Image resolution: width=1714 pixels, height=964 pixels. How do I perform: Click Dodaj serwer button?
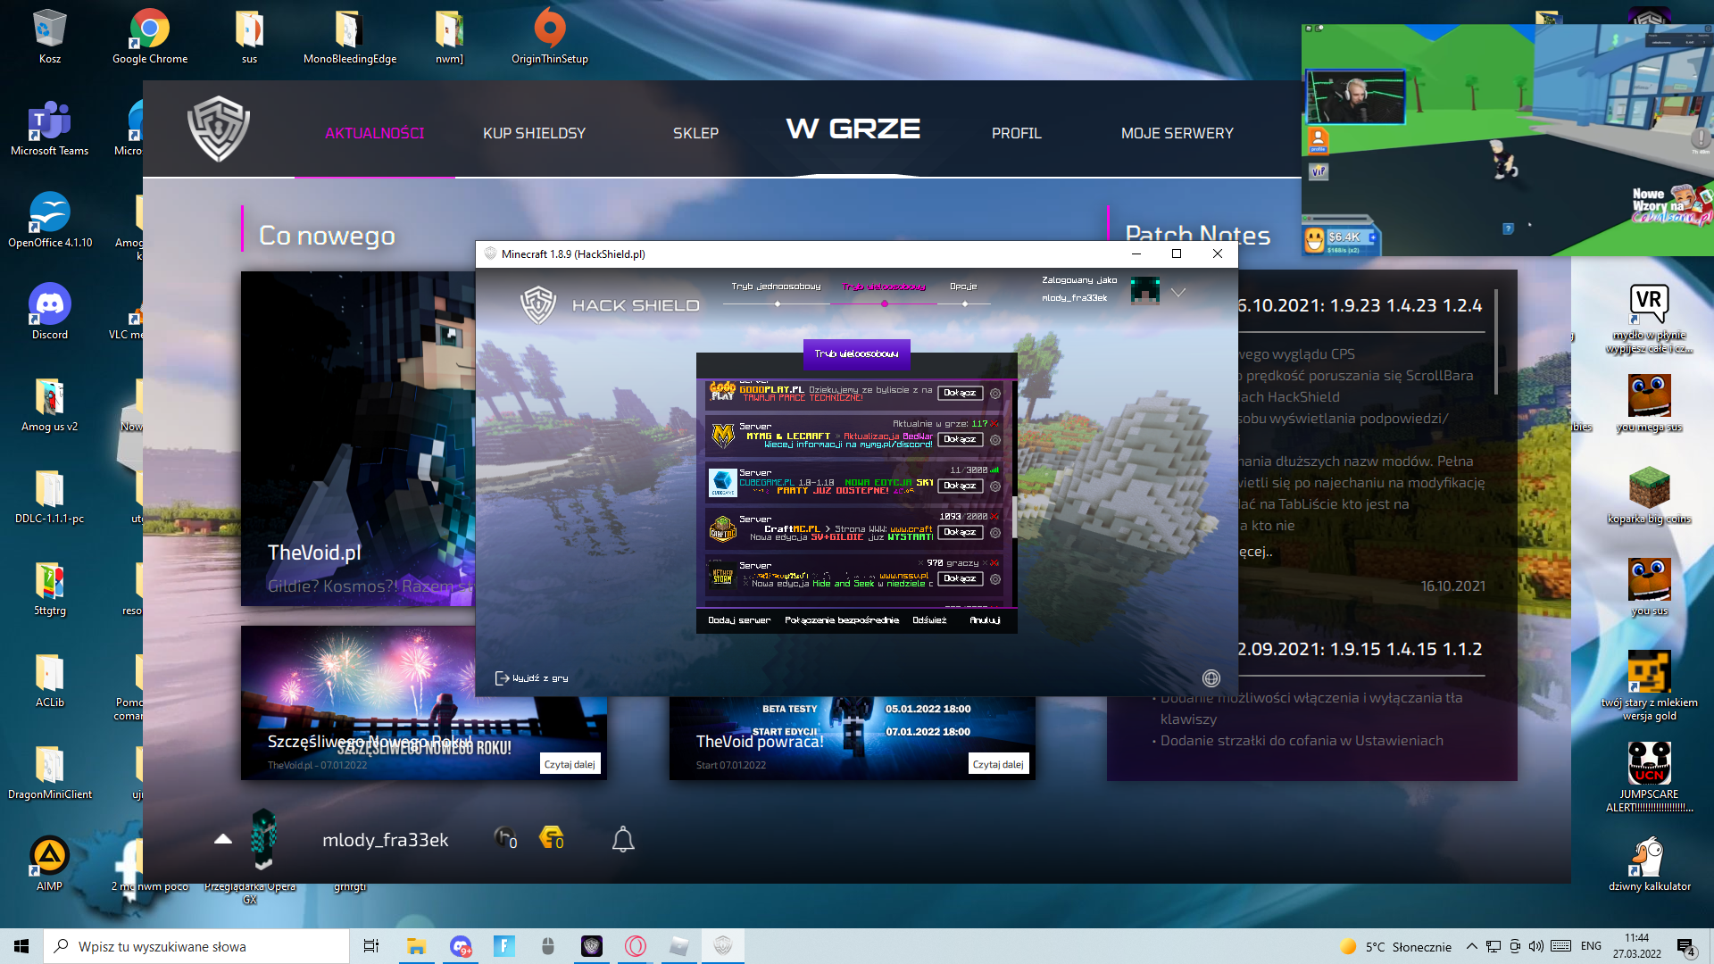(x=738, y=620)
